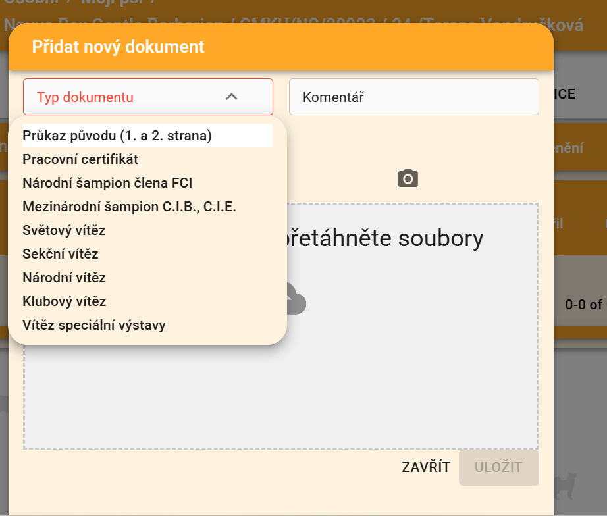607x516 pixels.
Task: Pick Národní vítěz from the dropdown
Action: [x=64, y=278]
